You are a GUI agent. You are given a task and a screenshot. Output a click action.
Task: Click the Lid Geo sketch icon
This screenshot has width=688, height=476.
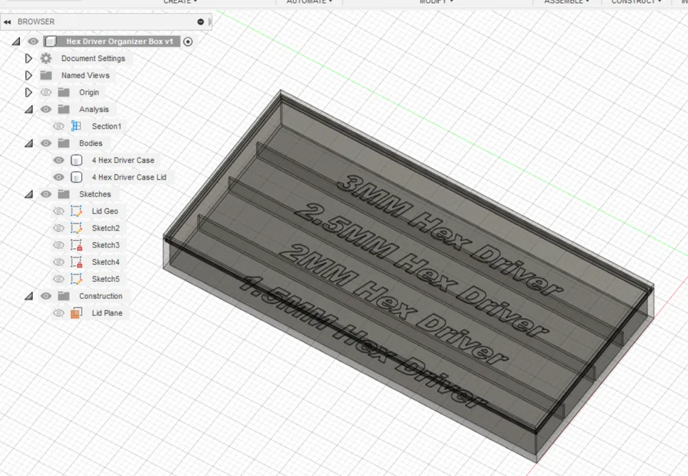click(76, 211)
